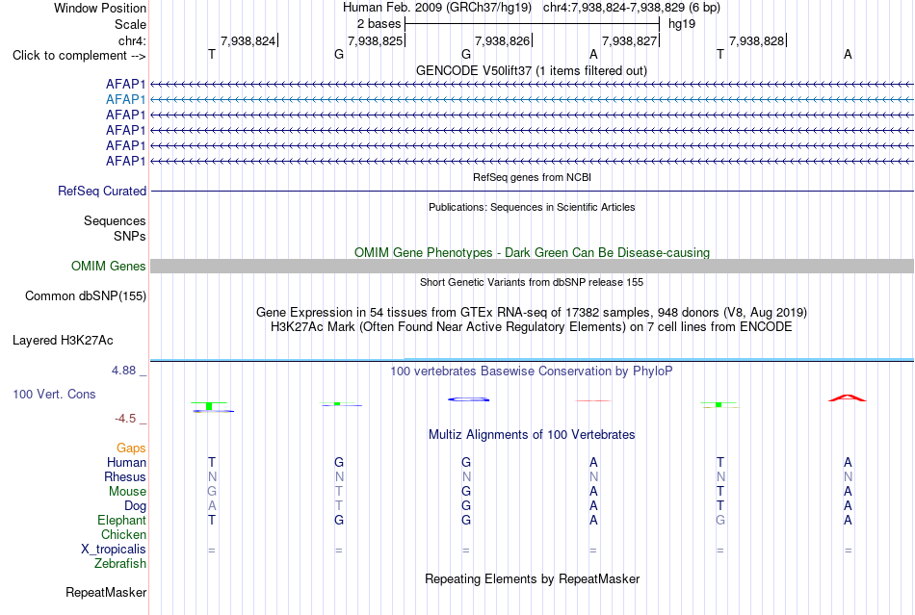Click the gray OMIM Genes bar

(532, 267)
